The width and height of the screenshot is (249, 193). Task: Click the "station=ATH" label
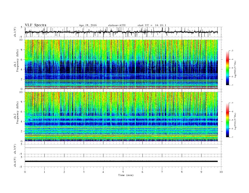click(x=117, y=25)
